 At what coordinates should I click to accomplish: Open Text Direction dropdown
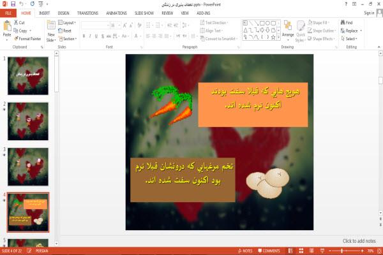214,23
